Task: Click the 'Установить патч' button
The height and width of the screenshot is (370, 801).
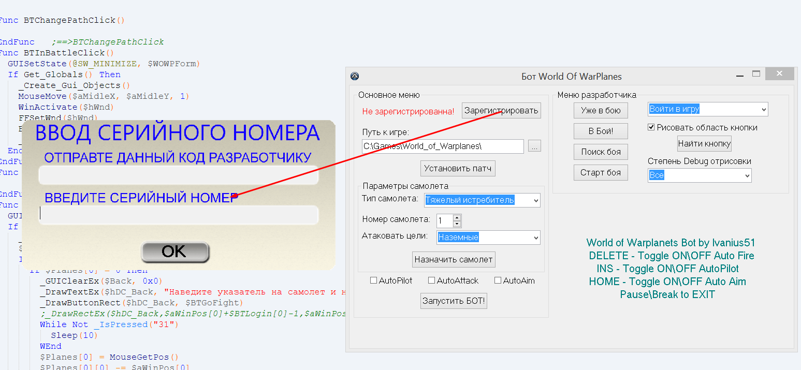Action: [457, 168]
